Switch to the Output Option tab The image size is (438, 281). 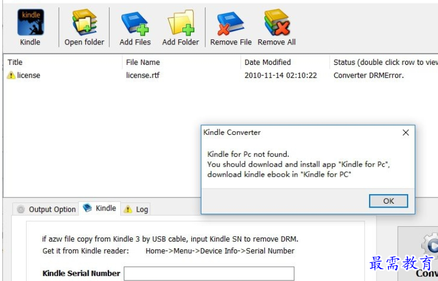(x=46, y=209)
